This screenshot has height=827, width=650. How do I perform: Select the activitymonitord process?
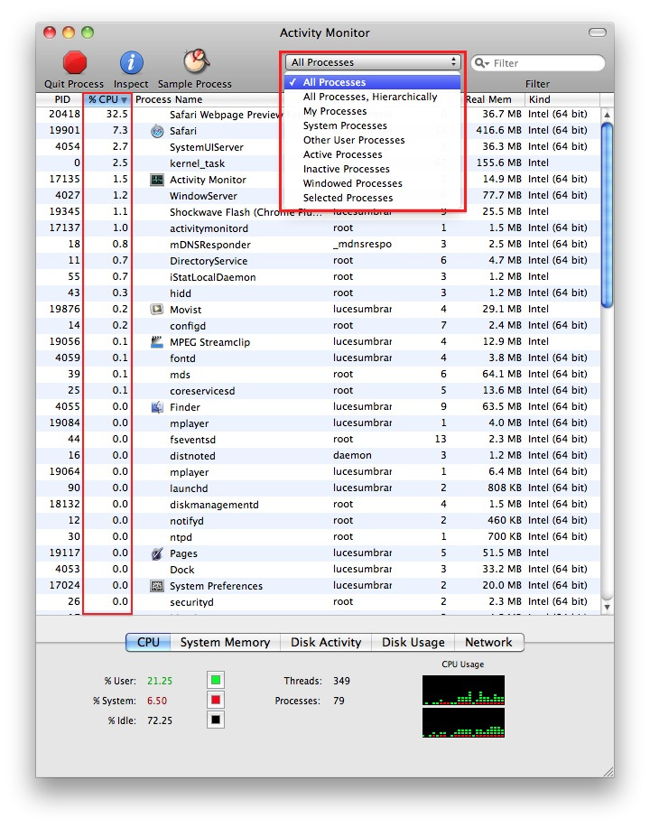[318, 228]
